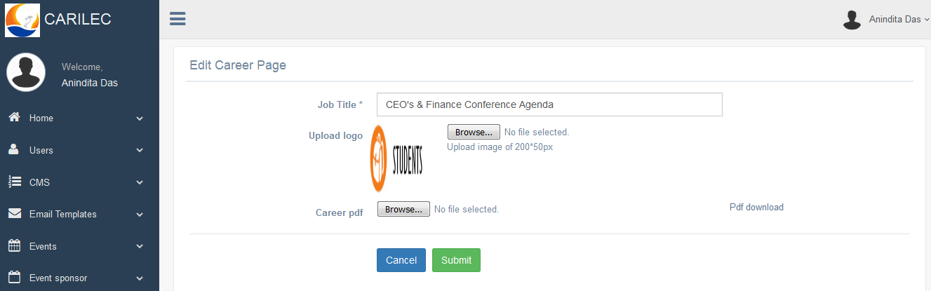The image size is (931, 291).
Task: Click the blue Cancel button
Action: coord(401,260)
